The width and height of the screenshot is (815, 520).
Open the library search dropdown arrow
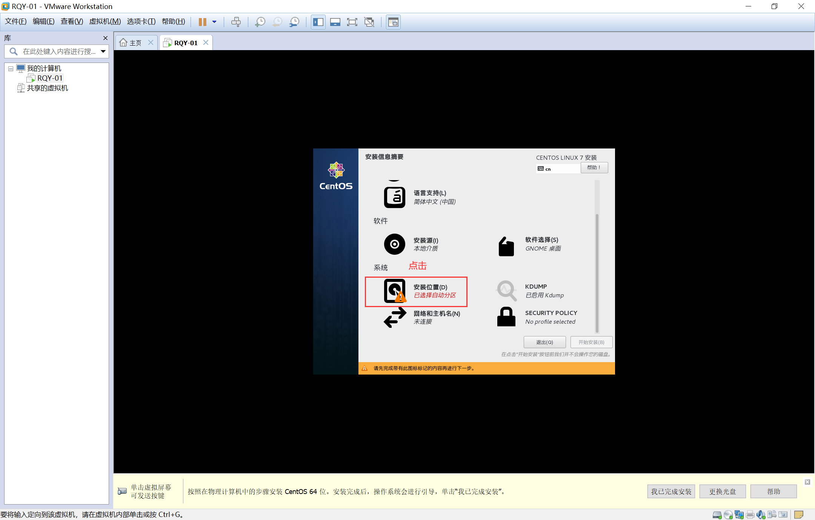103,52
